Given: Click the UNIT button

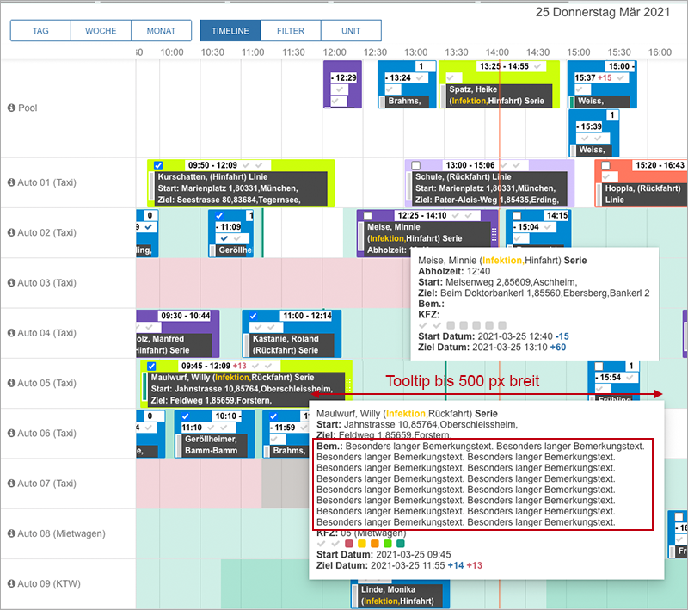Looking at the screenshot, I should click(x=351, y=31).
